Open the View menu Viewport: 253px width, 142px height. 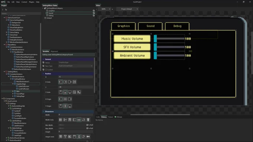pos(18,2)
